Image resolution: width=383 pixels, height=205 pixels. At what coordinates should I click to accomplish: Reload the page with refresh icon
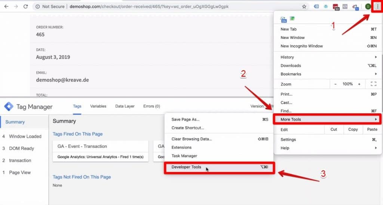(25, 7)
